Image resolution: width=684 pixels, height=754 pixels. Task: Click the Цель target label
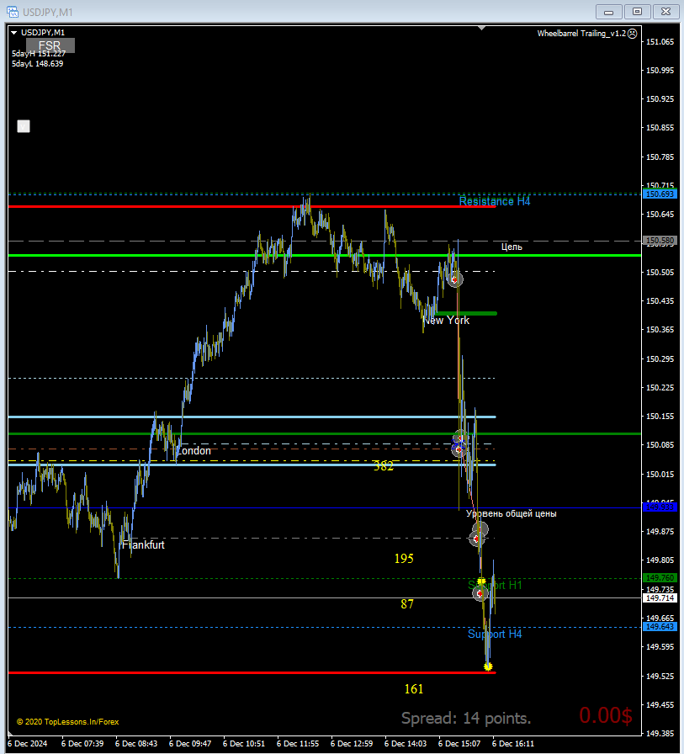(512, 247)
